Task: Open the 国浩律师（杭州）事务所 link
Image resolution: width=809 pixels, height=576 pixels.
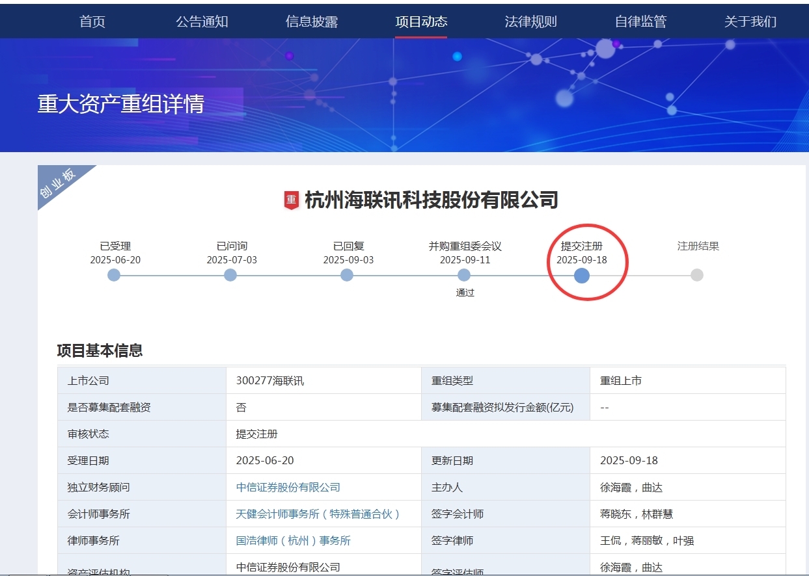Action: [x=293, y=540]
